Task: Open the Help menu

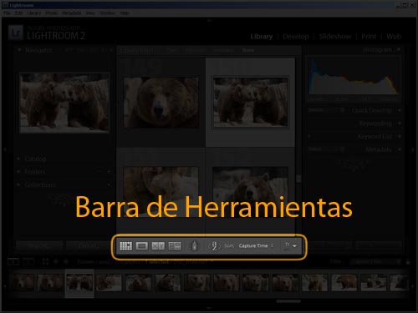Action: [125, 13]
